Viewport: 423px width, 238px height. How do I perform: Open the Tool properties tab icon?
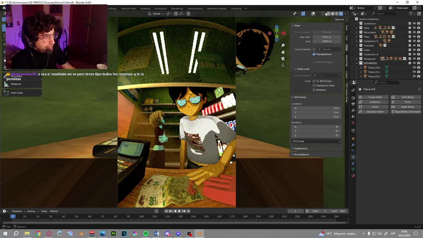353,90
